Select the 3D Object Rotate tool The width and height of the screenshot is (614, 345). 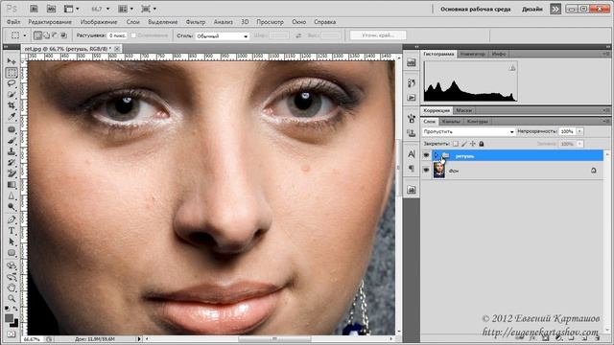[12, 266]
